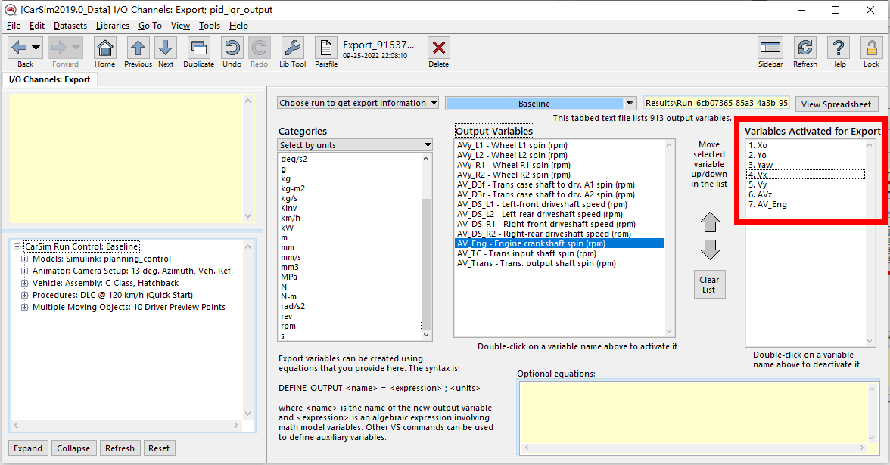Click the Back arrow toolbar icon

coord(20,48)
